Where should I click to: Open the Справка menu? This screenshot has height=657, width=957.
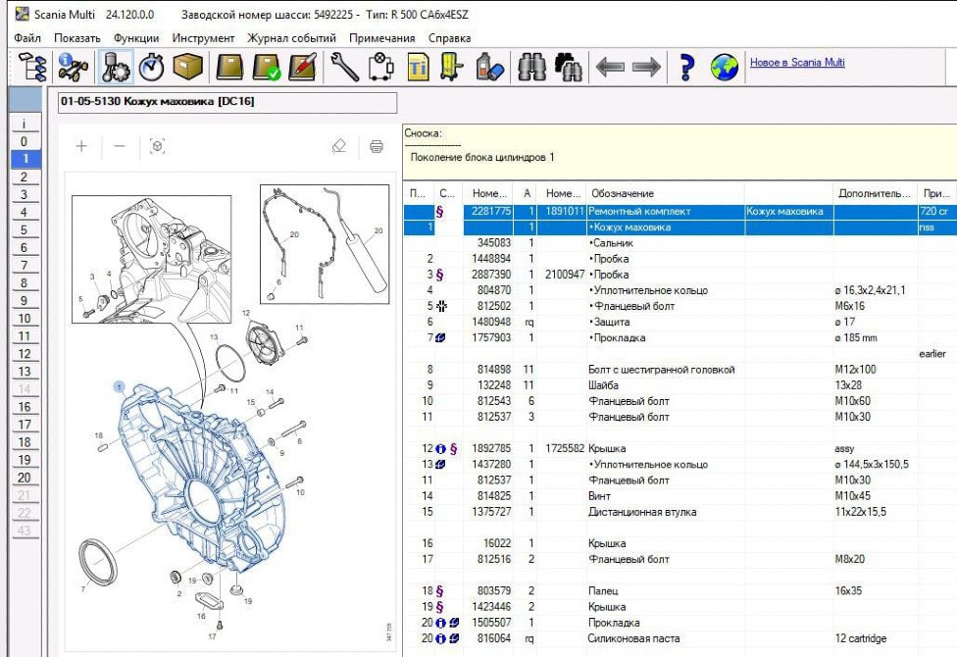click(449, 38)
